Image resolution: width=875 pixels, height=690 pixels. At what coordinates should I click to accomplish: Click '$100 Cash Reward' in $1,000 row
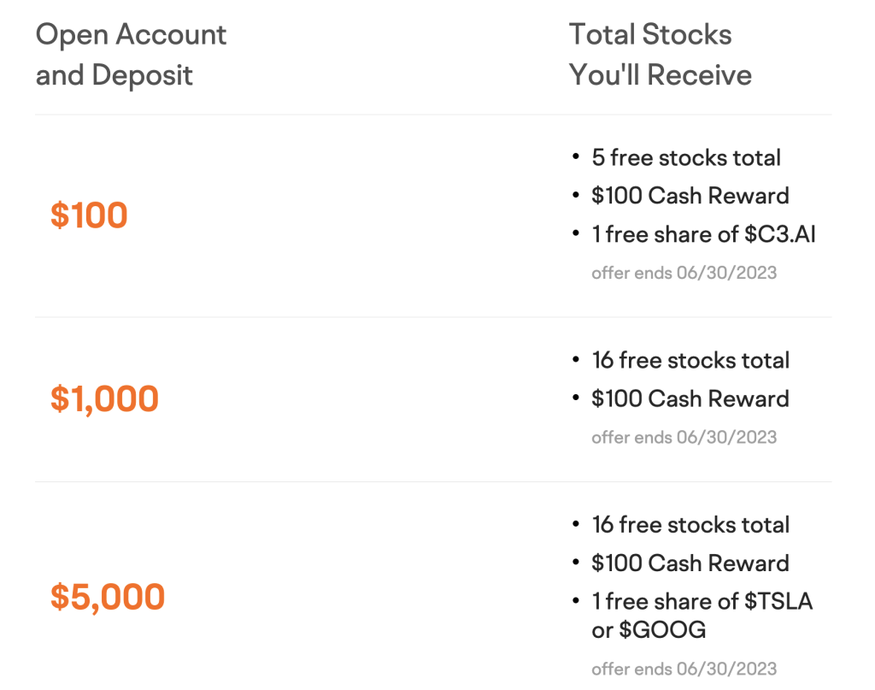(x=690, y=399)
